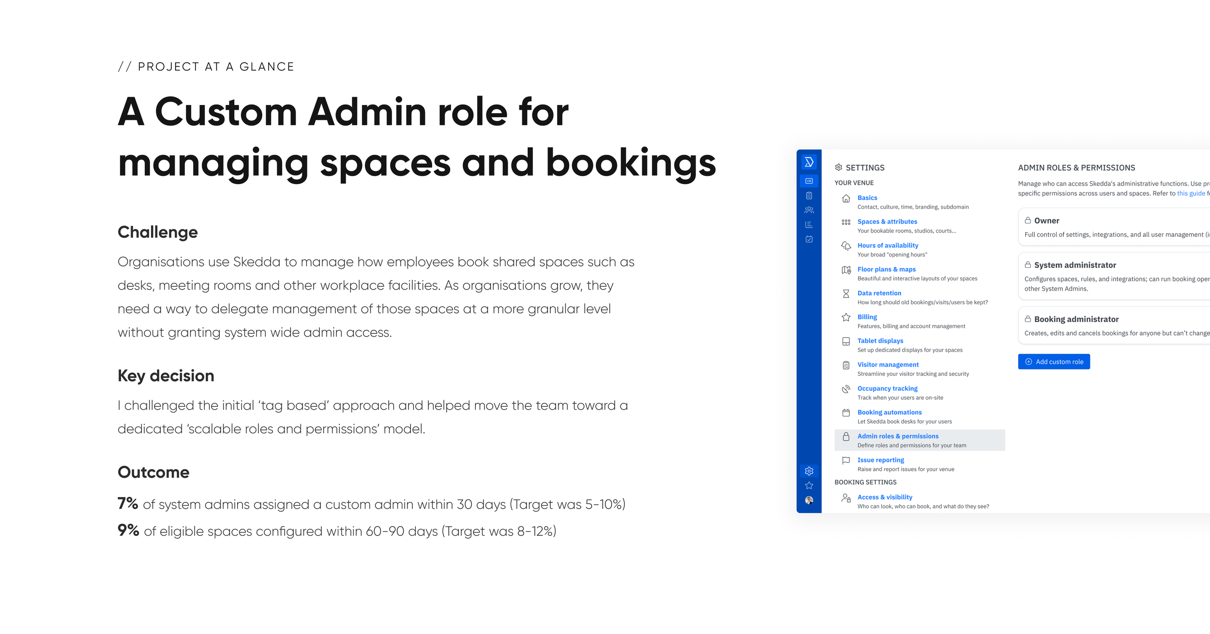Open Visitor management settings
The width and height of the screenshot is (1210, 634).
point(888,365)
